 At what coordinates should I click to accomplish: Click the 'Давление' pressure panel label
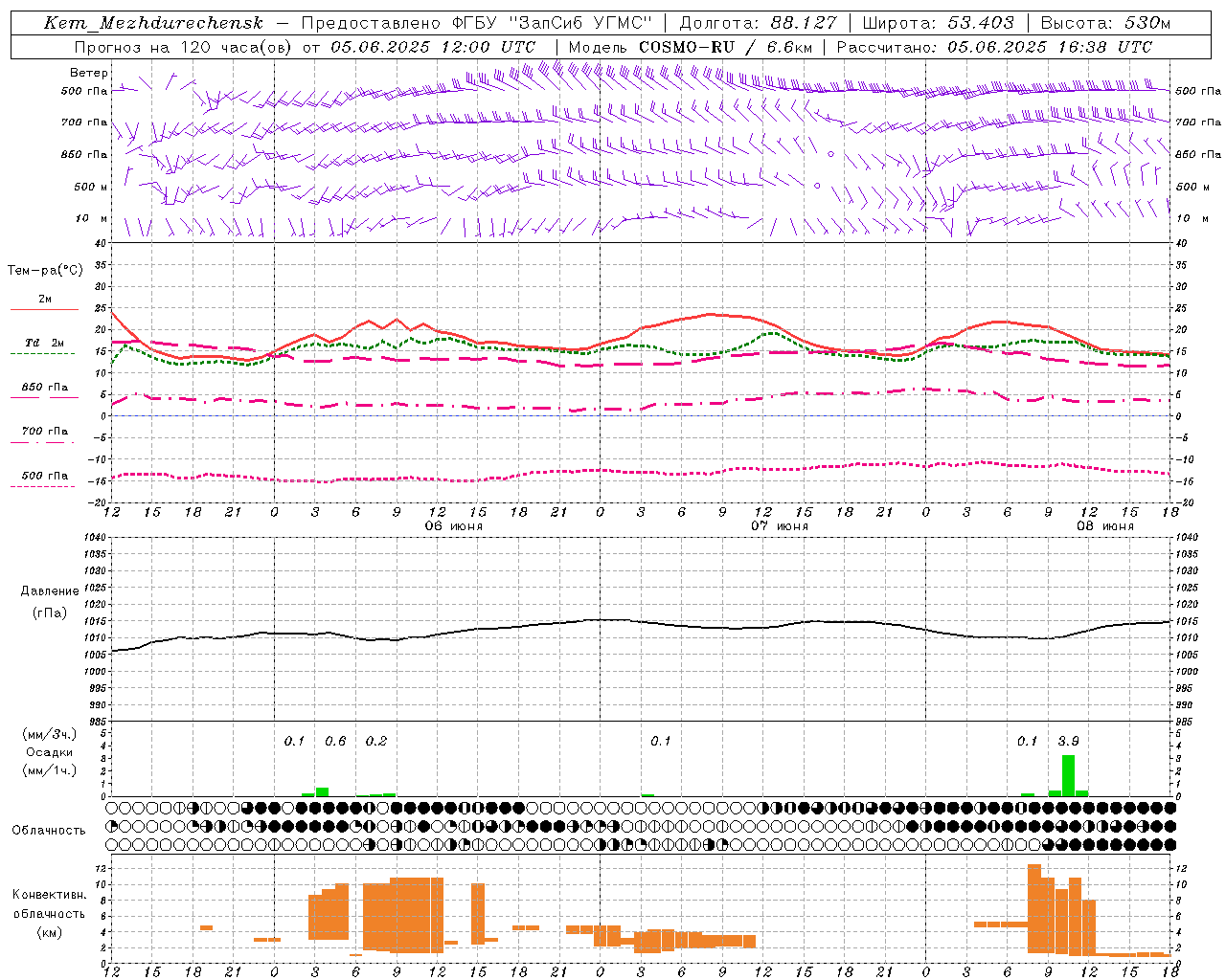pos(50,591)
